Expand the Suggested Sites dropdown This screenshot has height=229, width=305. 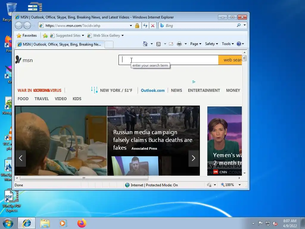pyautogui.click(x=83, y=35)
